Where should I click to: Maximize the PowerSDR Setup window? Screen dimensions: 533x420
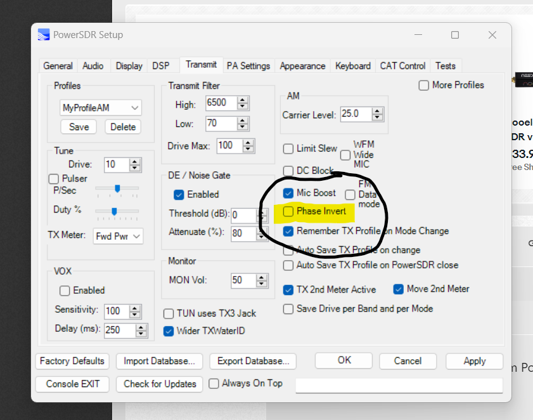(455, 35)
